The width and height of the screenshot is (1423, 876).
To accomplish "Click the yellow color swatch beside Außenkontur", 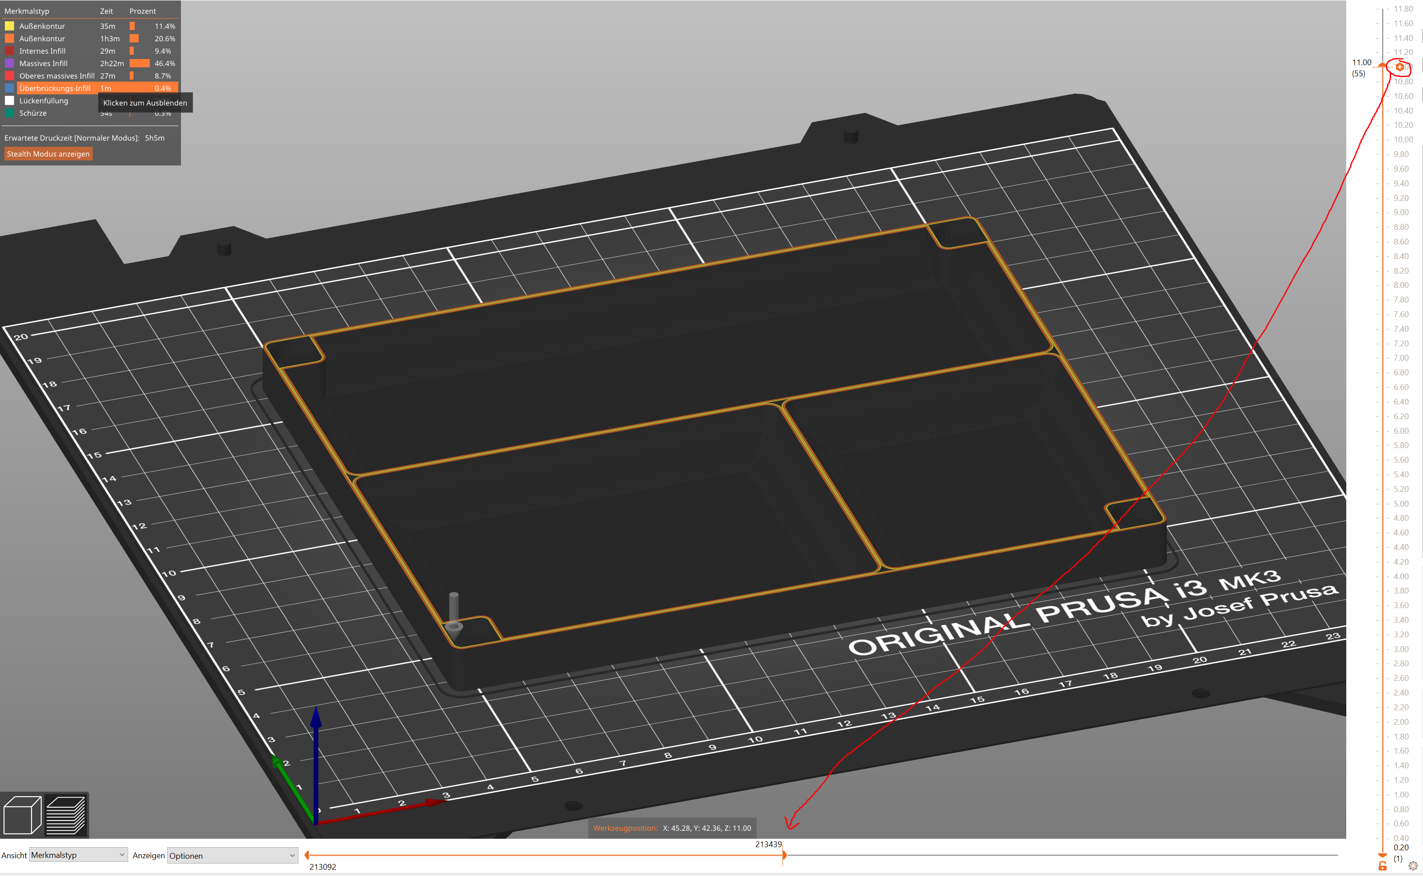I will pos(9,25).
